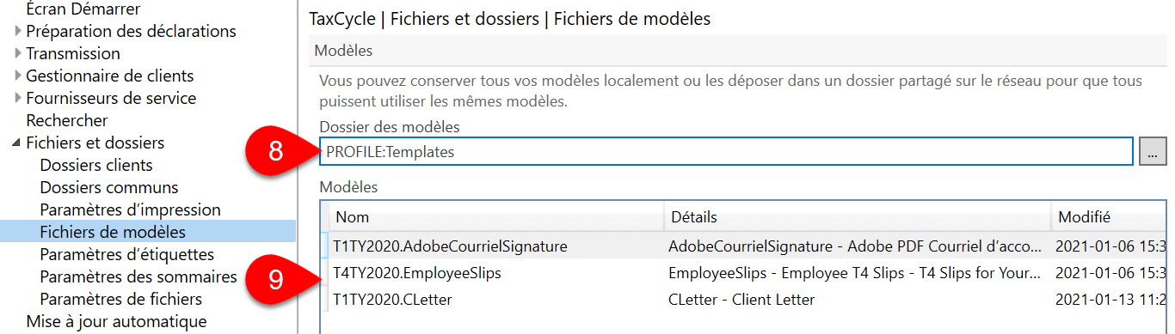Open Dossiers clients settings
The width and height of the screenshot is (1175, 334).
(96, 166)
